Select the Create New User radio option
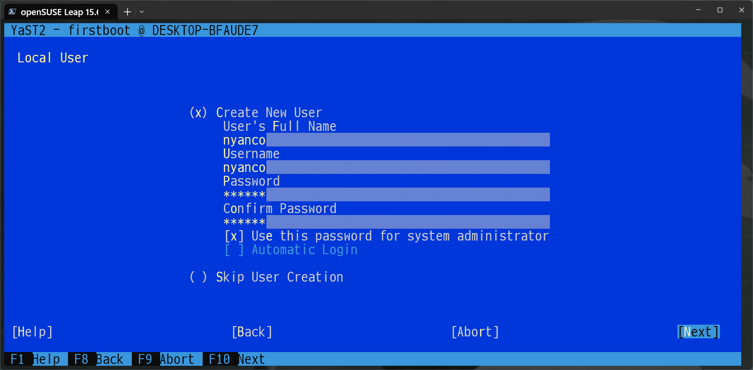The image size is (753, 370). coord(256,112)
